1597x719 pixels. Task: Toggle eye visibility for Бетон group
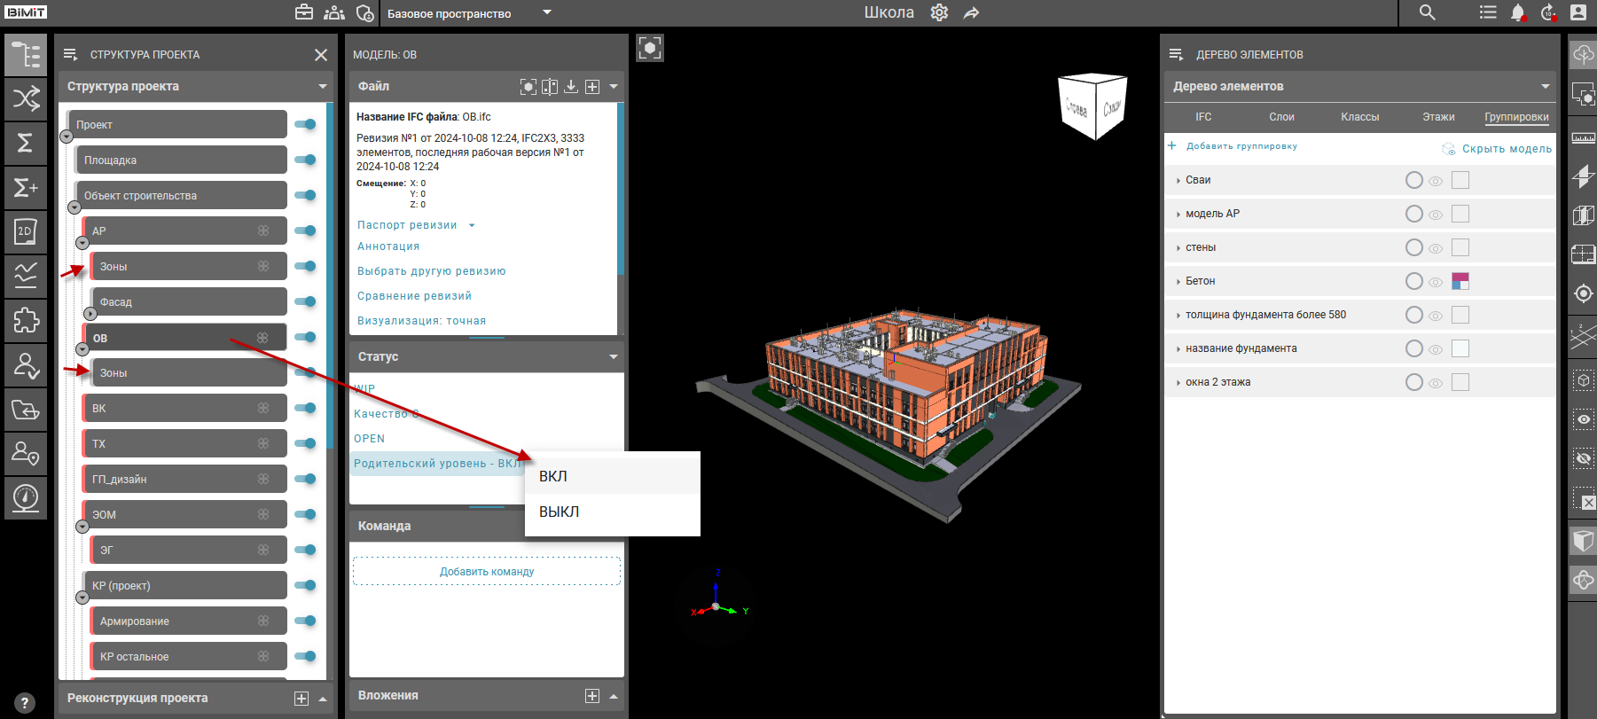(1436, 282)
